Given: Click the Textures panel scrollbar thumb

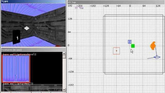Looking at the screenshot, I should point(64,57).
